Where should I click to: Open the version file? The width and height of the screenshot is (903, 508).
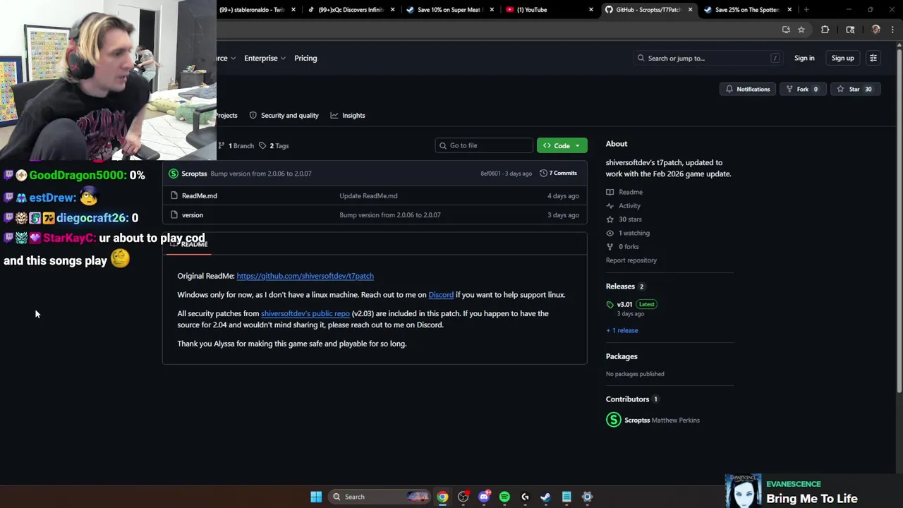(x=193, y=214)
